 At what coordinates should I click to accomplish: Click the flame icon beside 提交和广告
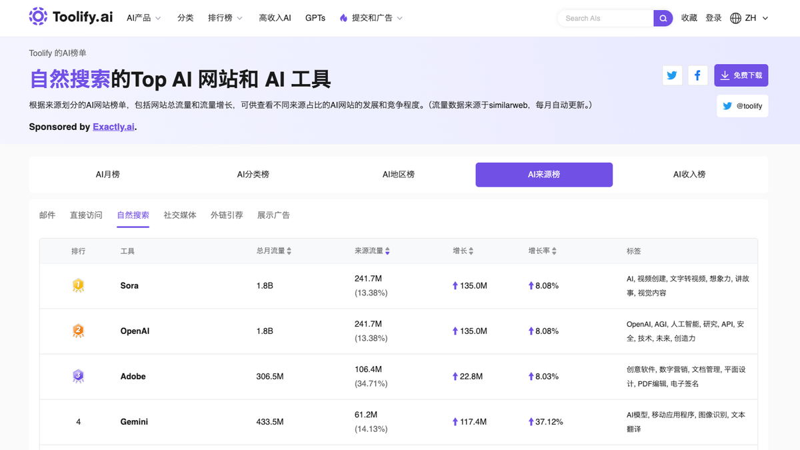343,18
